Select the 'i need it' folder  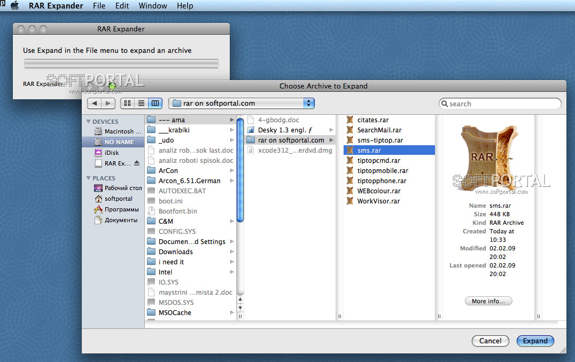pos(191,262)
